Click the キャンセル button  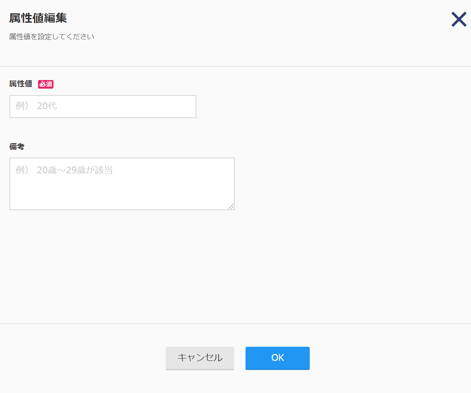(200, 358)
